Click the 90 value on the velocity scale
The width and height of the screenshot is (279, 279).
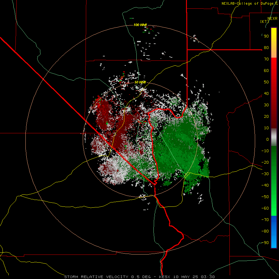[x=266, y=36]
